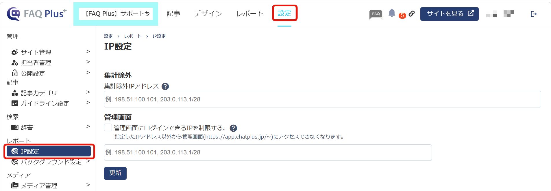The image size is (551, 191).
Task: Click the 担当者管理 user icon
Action: click(15, 63)
